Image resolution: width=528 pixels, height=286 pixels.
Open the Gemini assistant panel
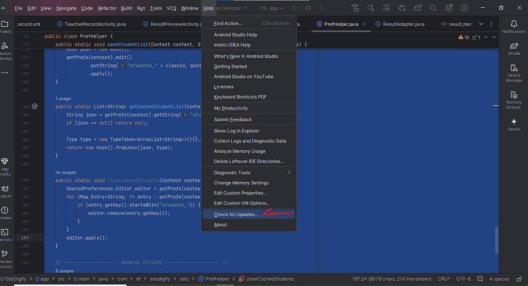pyautogui.click(x=514, y=124)
